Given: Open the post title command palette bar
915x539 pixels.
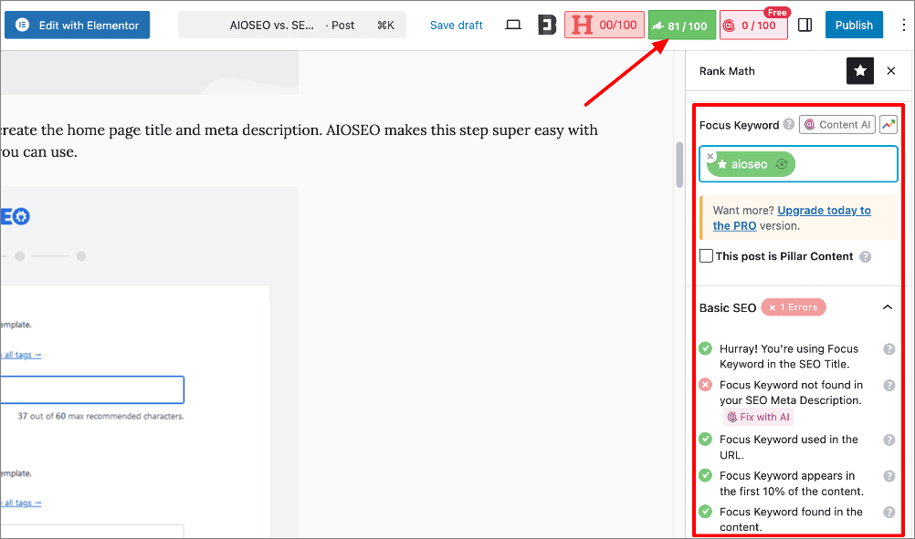Looking at the screenshot, I should click(292, 25).
